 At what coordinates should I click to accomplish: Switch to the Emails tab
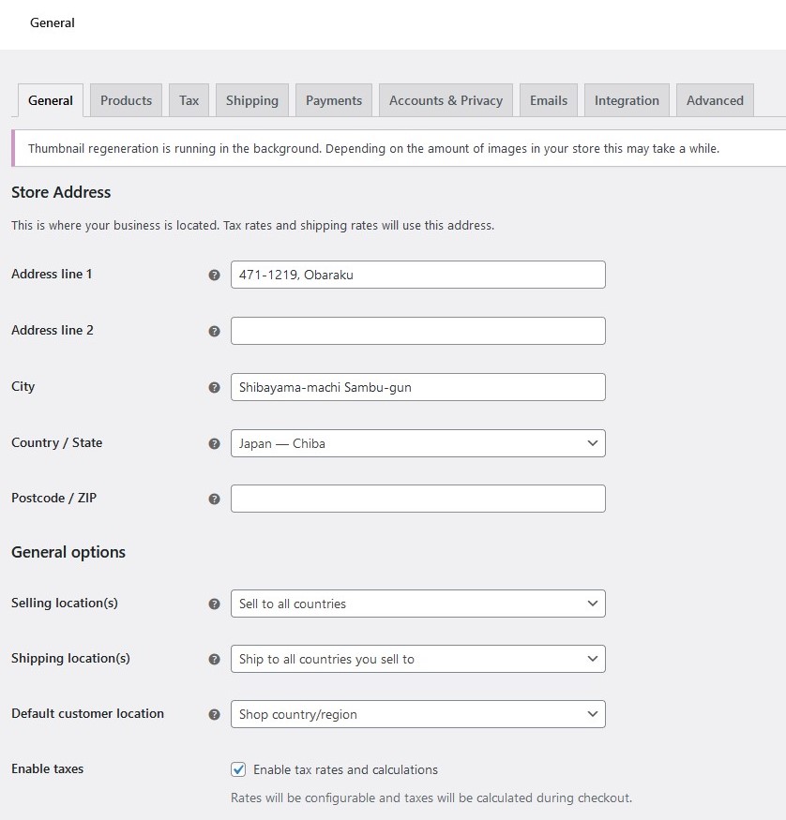[548, 99]
